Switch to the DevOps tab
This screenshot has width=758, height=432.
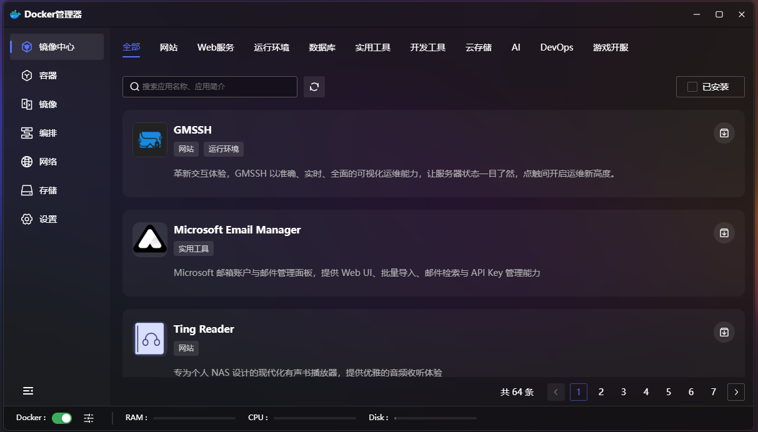556,47
